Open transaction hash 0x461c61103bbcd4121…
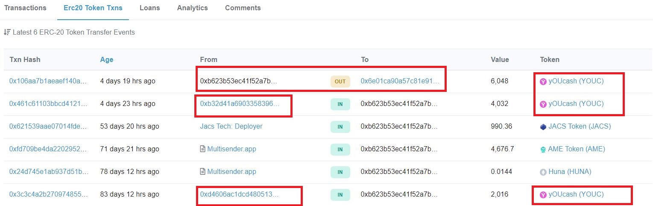The height and width of the screenshot is (206, 653). (x=49, y=103)
